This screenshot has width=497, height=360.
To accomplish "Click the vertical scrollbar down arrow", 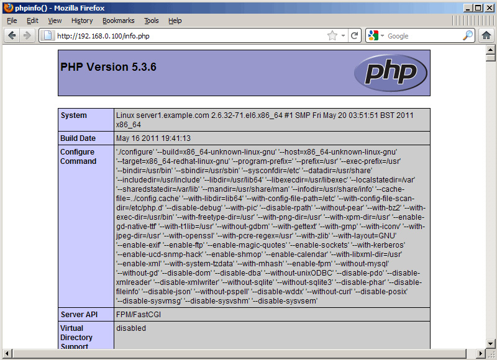I will 490,343.
